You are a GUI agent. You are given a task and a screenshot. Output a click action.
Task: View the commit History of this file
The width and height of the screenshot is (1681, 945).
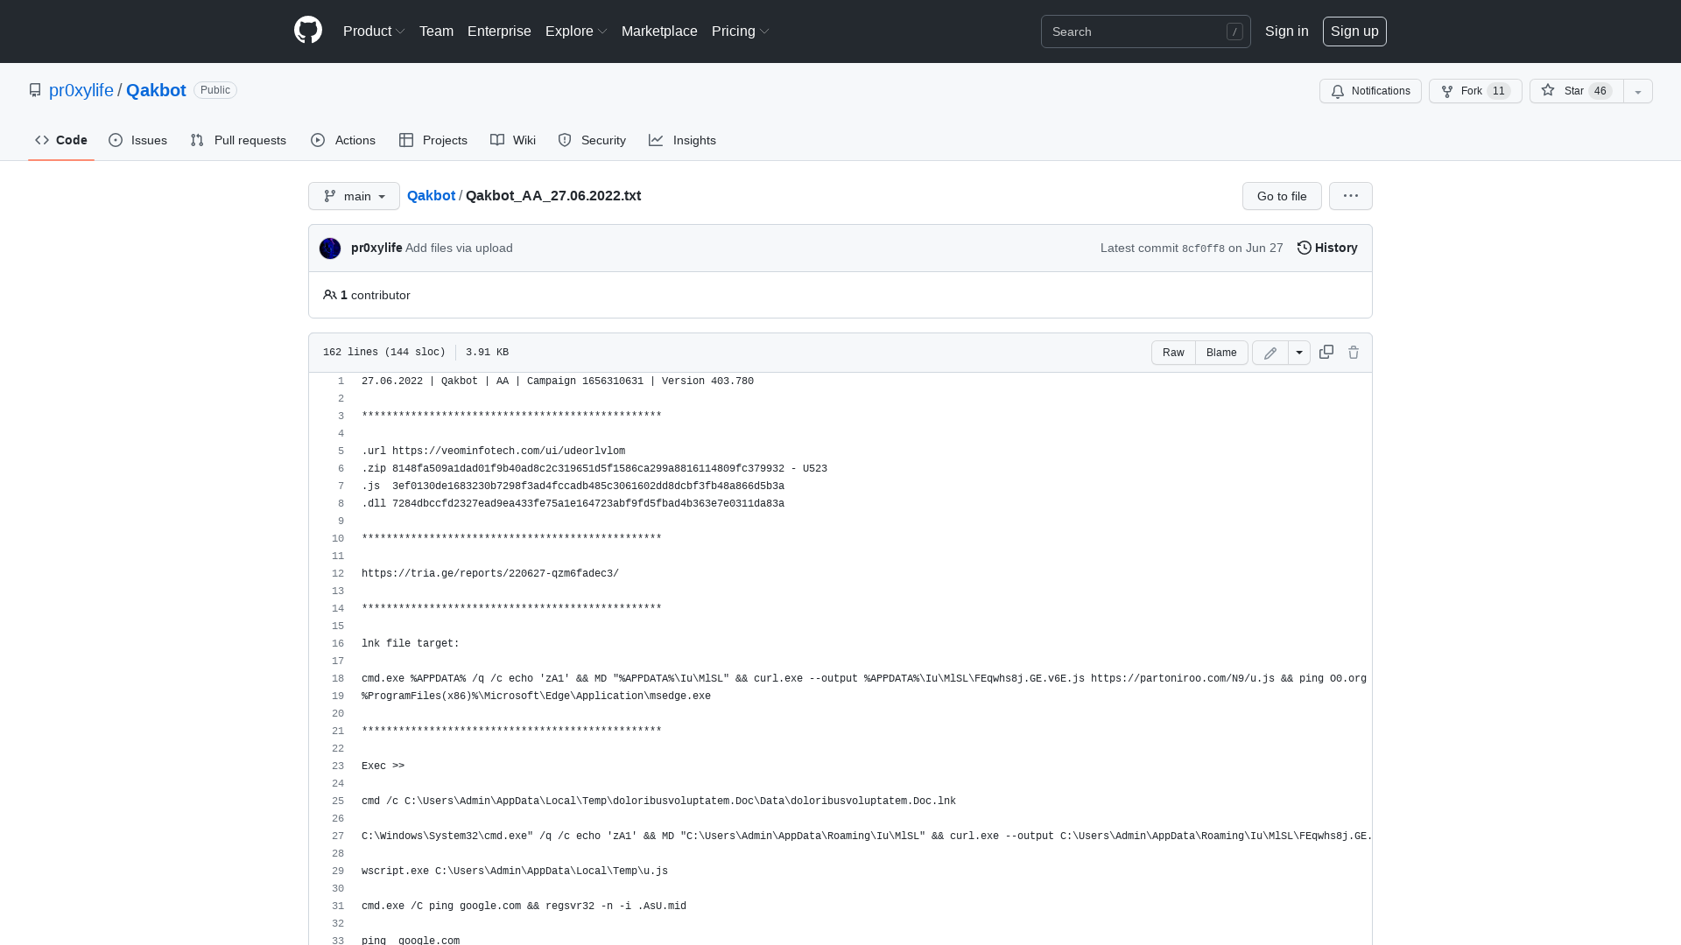tap(1326, 248)
